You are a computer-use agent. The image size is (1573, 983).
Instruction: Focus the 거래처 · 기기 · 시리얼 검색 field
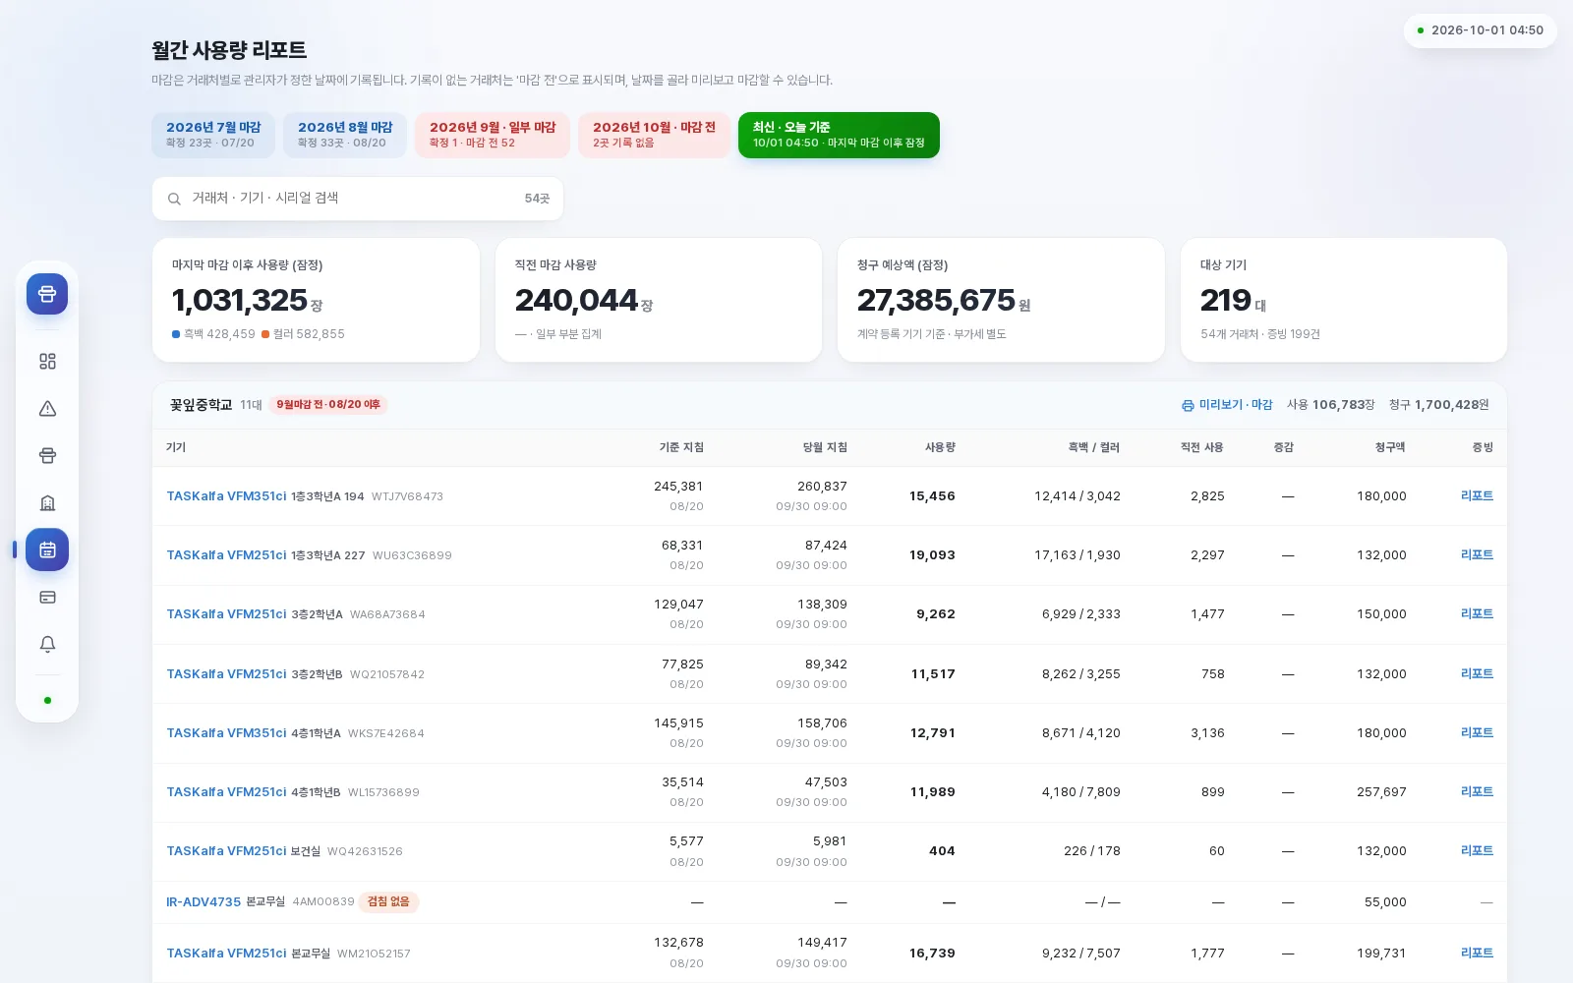coord(358,199)
